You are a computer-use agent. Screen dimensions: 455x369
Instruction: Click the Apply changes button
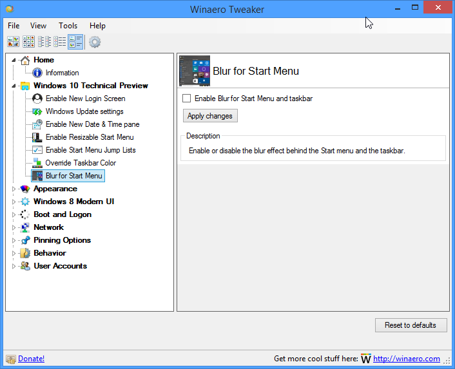pos(210,116)
